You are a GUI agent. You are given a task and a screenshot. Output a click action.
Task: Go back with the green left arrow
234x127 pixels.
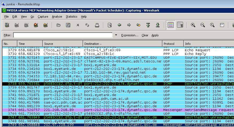119,25
